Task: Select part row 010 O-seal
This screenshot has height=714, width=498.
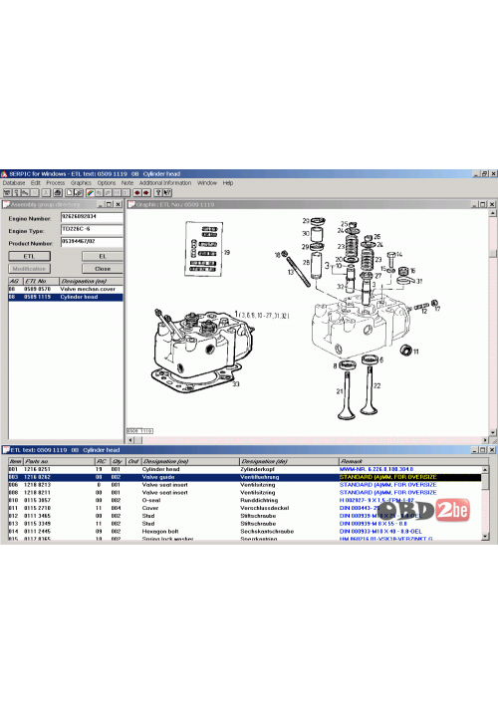Action: click(245, 500)
